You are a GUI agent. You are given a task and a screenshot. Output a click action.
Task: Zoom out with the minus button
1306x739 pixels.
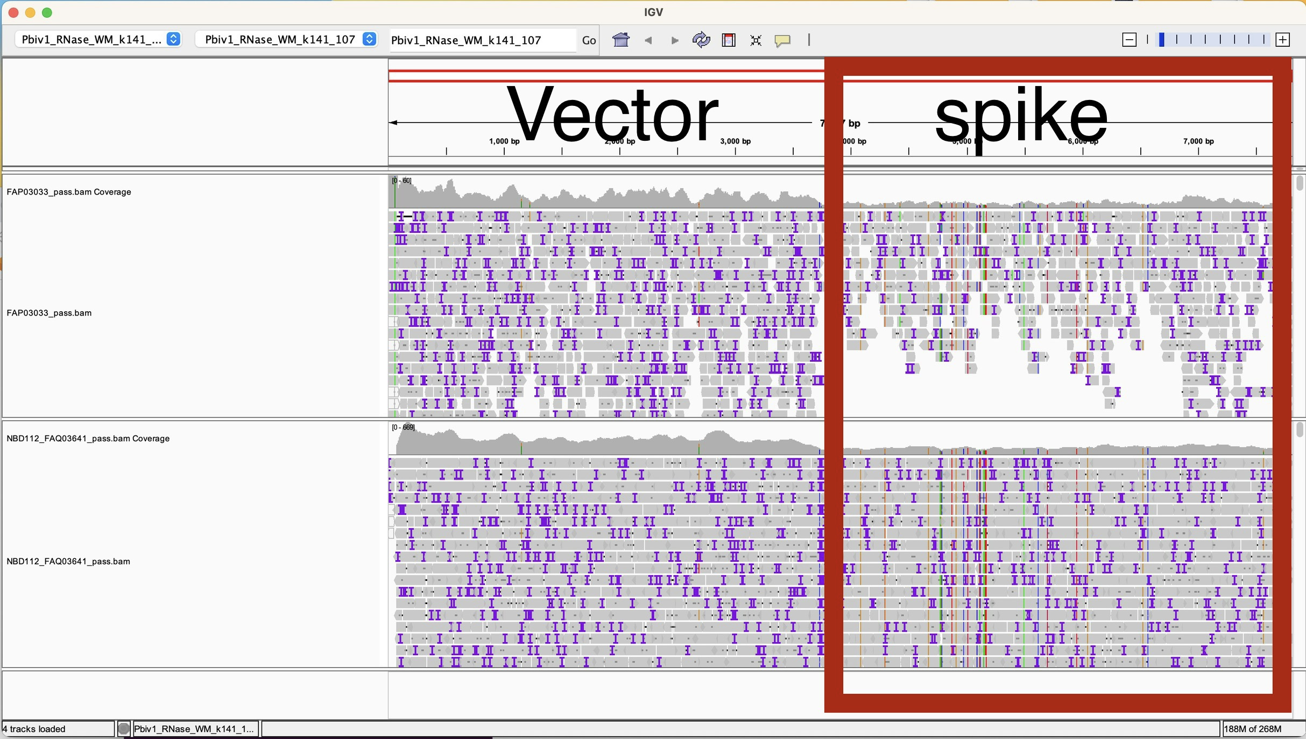click(x=1129, y=40)
